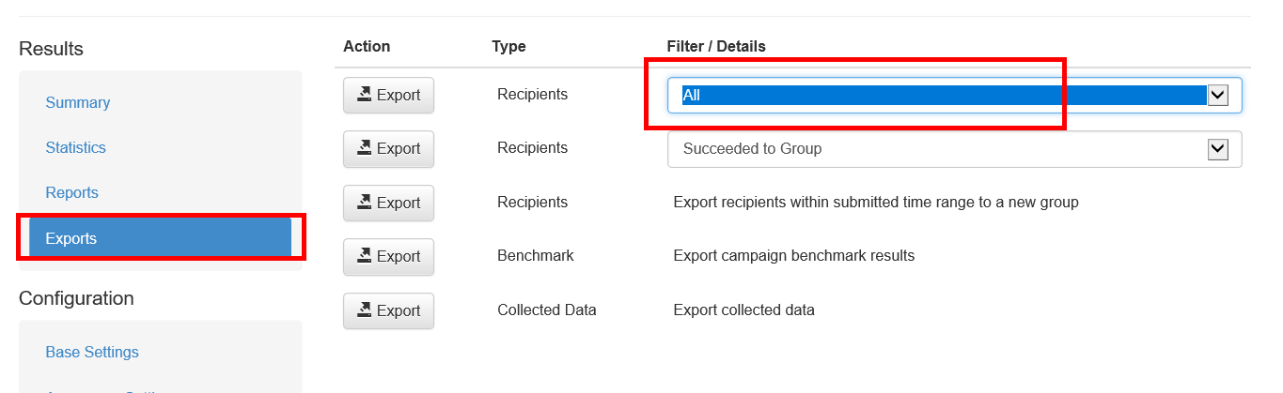Screen dimensions: 1283x393
Task: Export recipients within submitted time range
Action: pos(388,203)
